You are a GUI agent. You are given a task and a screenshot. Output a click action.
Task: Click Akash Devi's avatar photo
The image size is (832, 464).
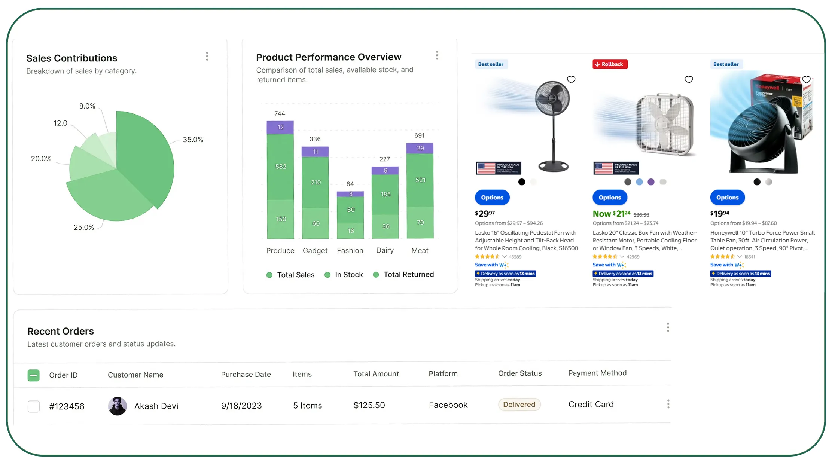[x=117, y=406]
